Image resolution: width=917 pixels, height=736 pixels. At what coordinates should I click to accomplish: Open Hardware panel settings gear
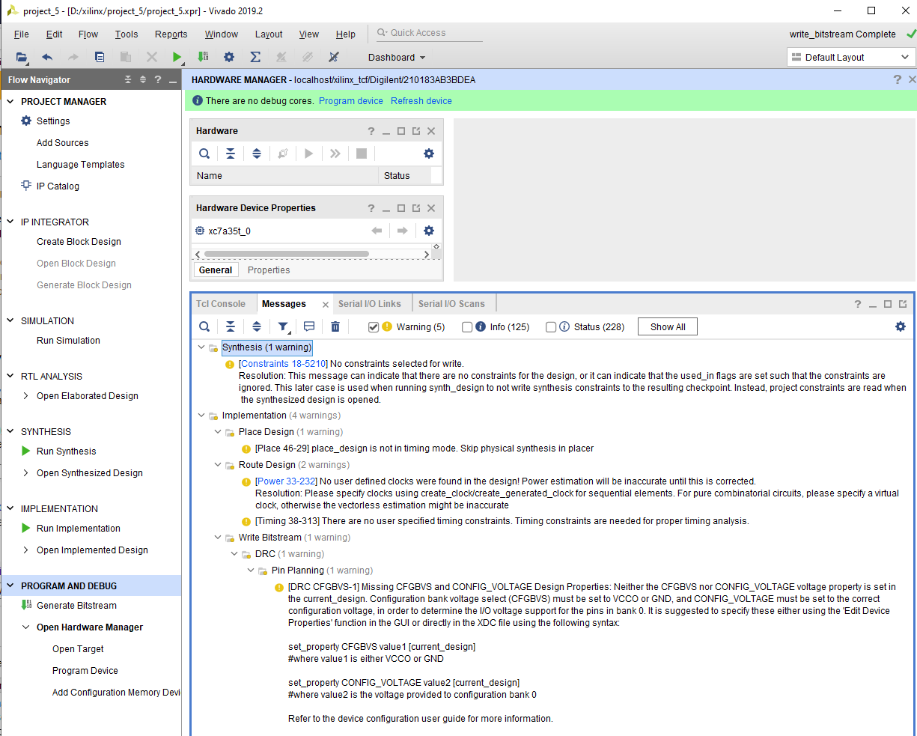pyautogui.click(x=429, y=153)
